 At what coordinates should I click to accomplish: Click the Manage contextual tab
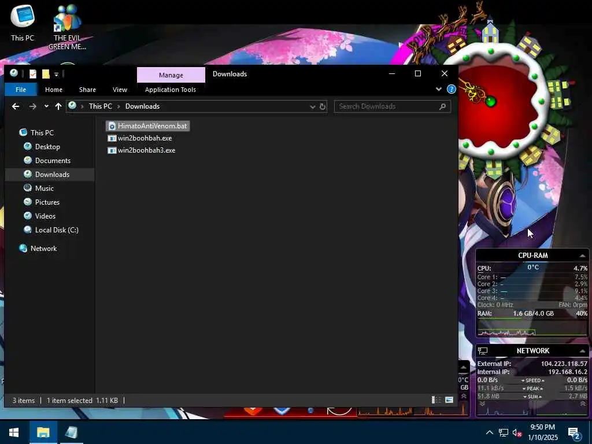pyautogui.click(x=171, y=75)
